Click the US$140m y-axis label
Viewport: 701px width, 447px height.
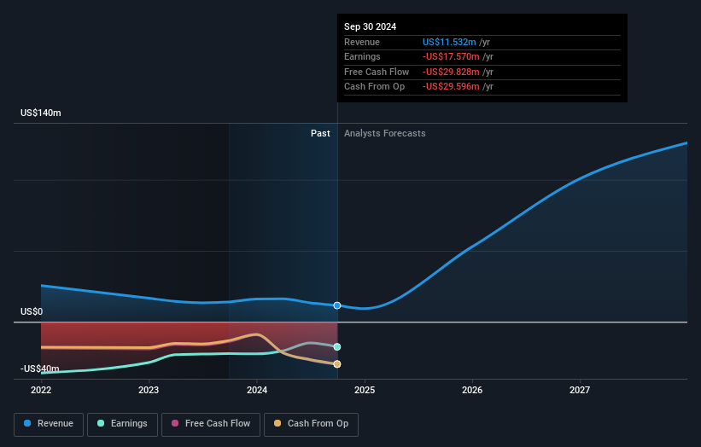(41, 113)
